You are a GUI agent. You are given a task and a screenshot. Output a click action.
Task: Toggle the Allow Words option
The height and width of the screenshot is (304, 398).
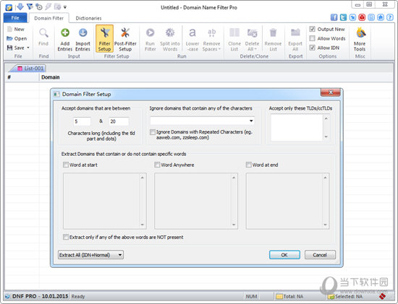point(313,38)
